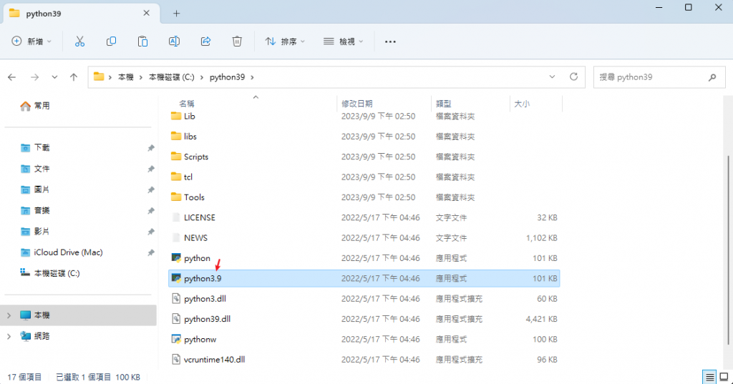Add a new tab with plus button
Viewport: 733px width, 384px height.
[176, 14]
